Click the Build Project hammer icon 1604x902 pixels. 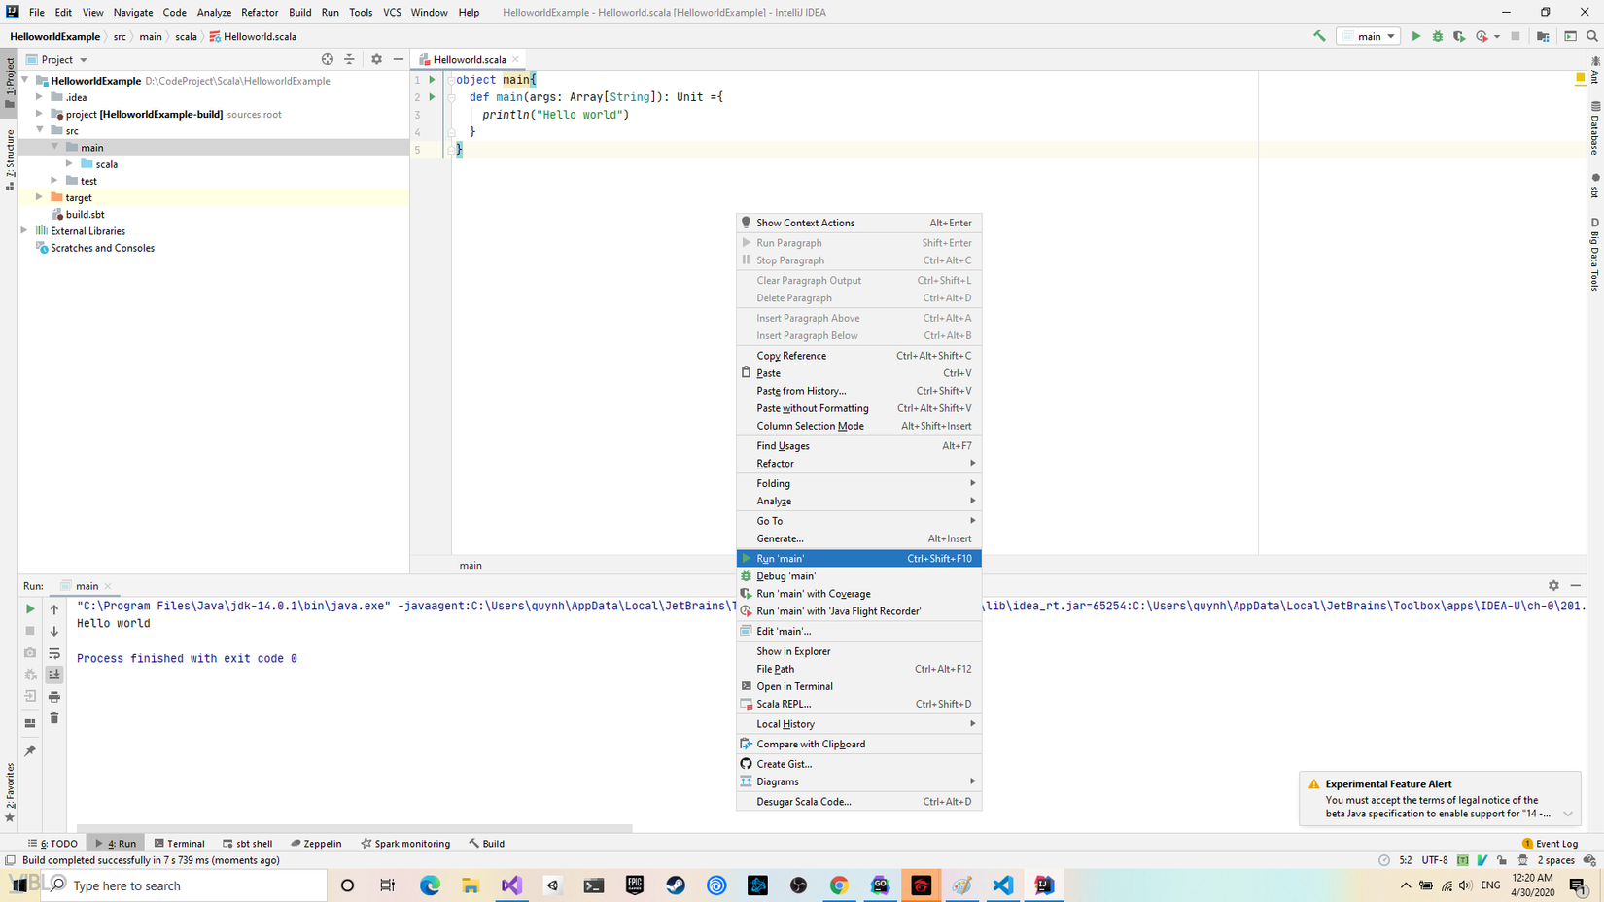tap(1319, 36)
